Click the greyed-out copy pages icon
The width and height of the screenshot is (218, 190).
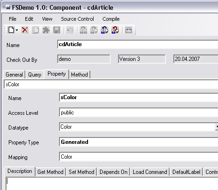(x=35, y=30)
